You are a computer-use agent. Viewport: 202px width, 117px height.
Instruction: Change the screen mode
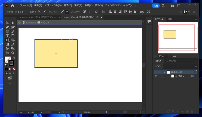click(x=10, y=78)
